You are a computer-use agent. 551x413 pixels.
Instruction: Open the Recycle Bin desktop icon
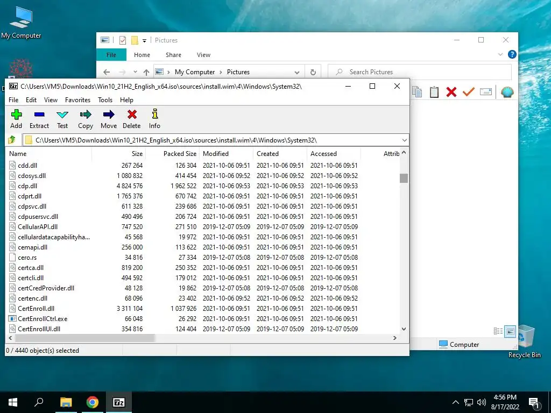pos(524,341)
